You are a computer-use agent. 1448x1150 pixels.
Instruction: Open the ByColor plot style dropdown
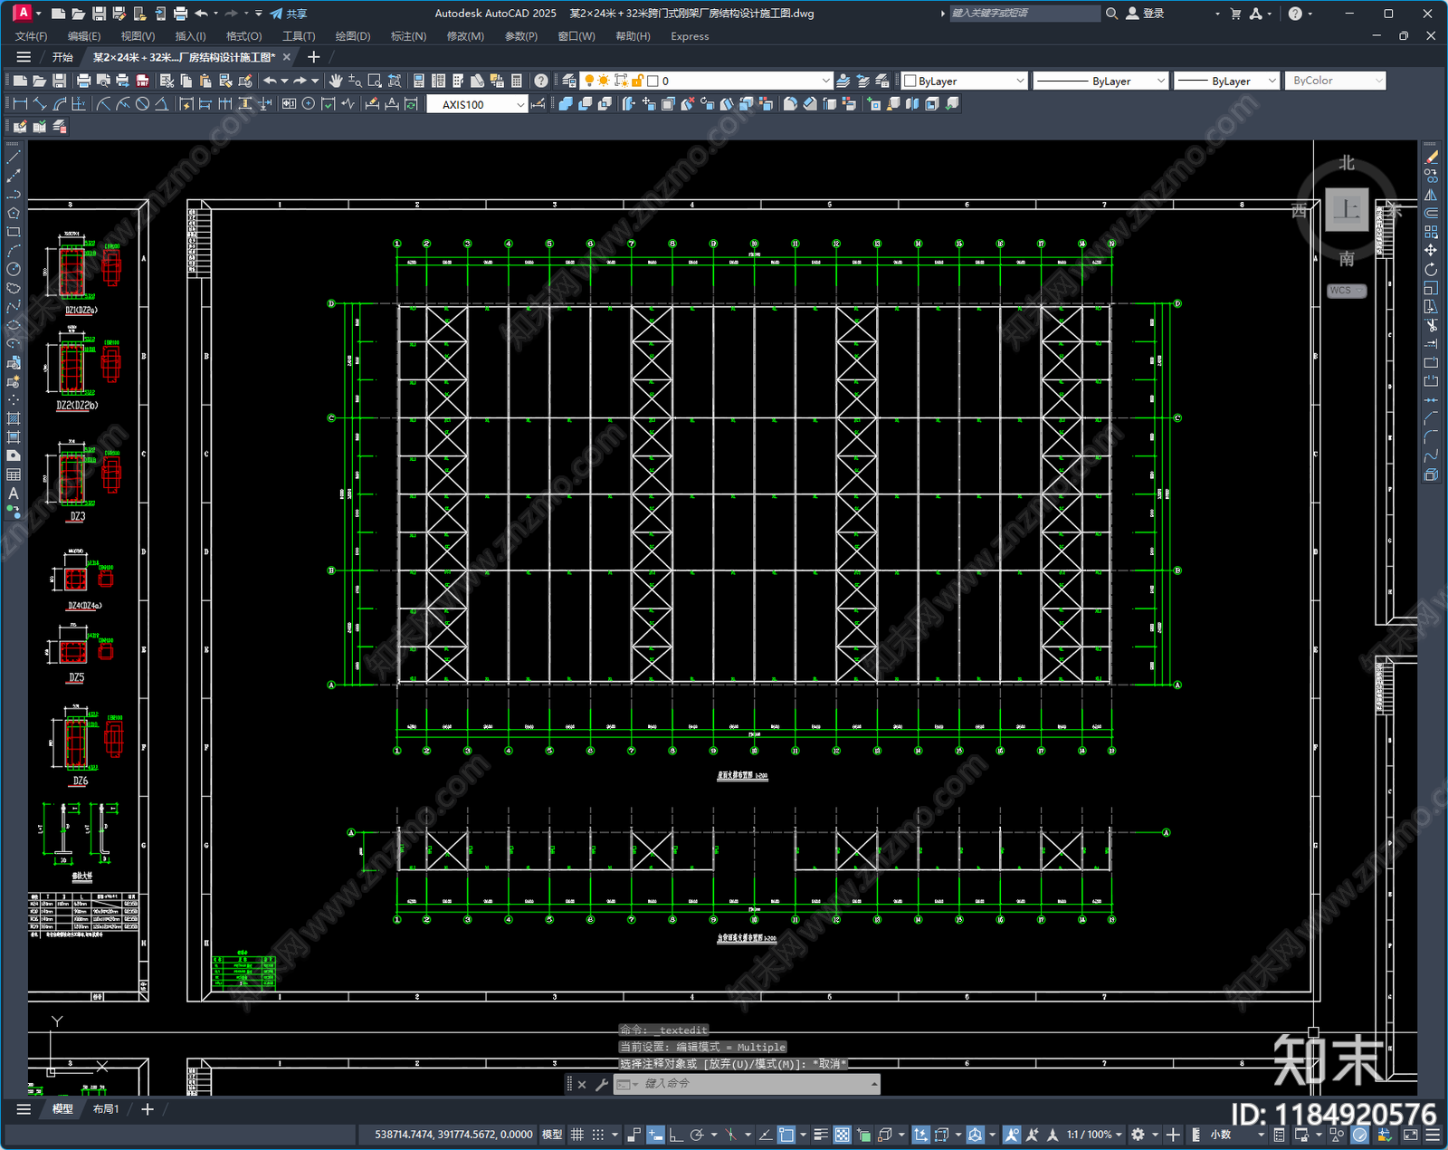tap(1336, 81)
